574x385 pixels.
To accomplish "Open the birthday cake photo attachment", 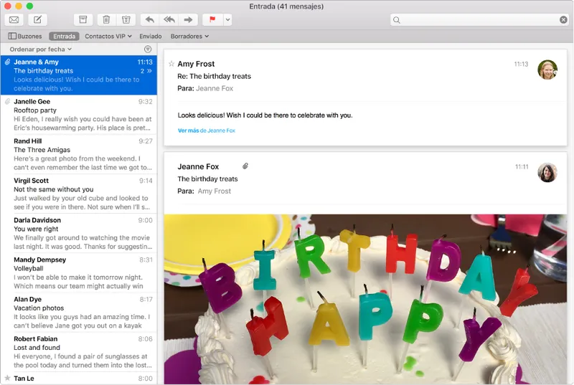I will click(x=365, y=299).
